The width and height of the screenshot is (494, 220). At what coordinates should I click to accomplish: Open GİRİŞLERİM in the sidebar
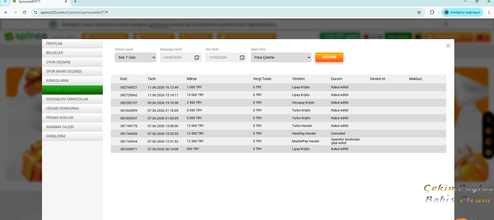[72, 136]
